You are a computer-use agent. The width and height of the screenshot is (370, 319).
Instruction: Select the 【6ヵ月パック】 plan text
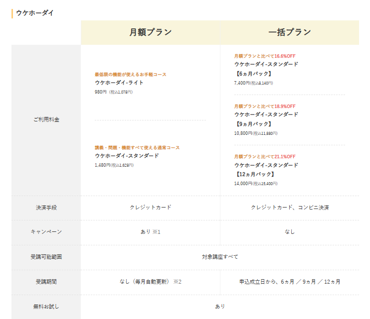254,74
